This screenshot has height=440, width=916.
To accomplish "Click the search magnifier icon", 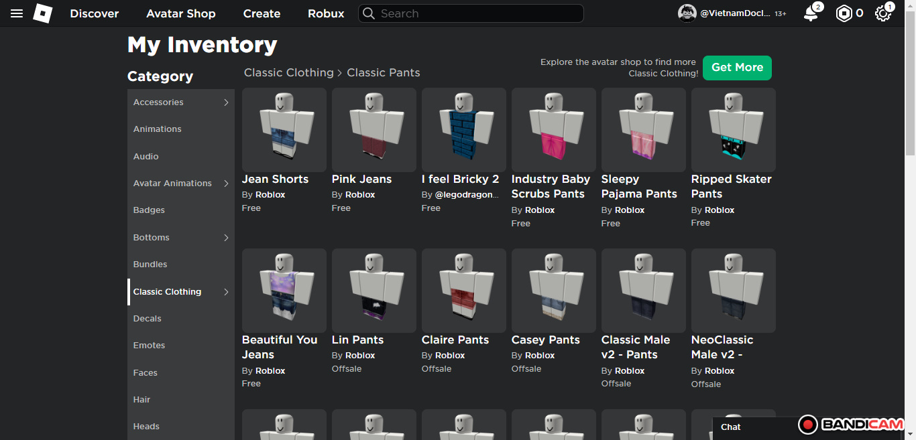I will (x=368, y=13).
